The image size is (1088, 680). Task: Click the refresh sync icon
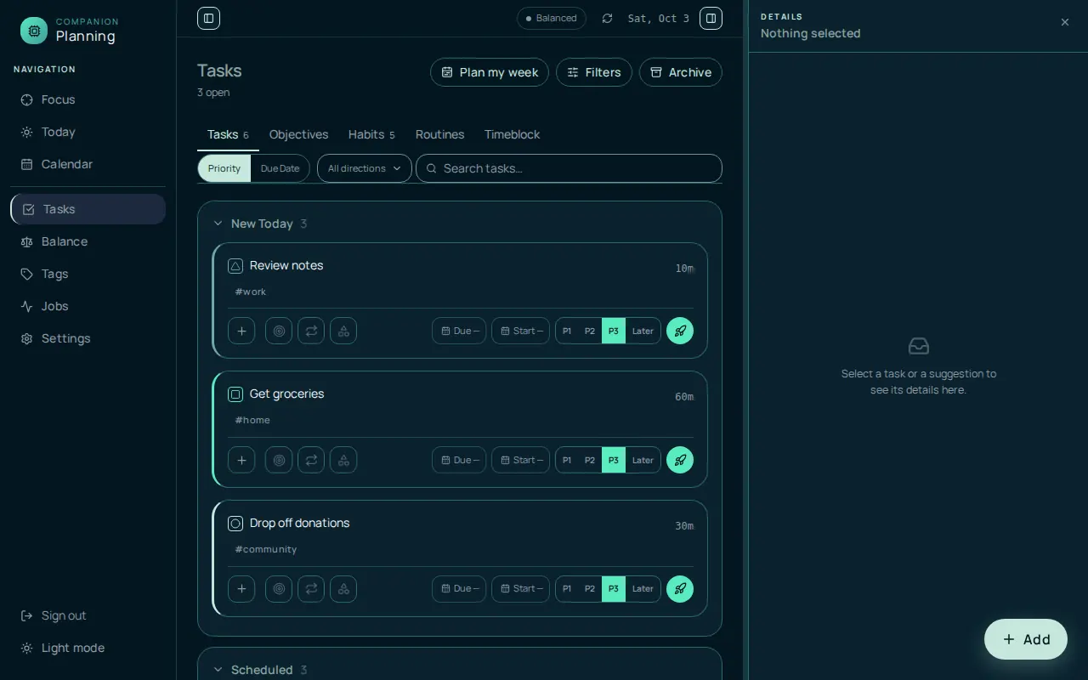pyautogui.click(x=607, y=18)
